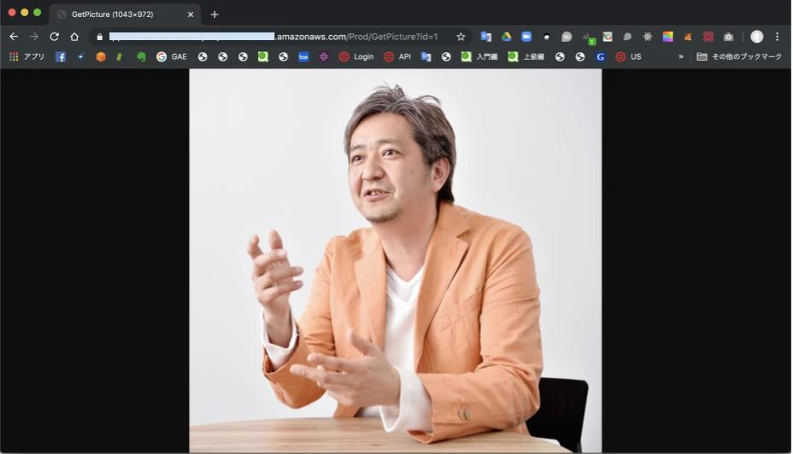
Task: Open the camera screenshot extension
Action: coord(728,37)
